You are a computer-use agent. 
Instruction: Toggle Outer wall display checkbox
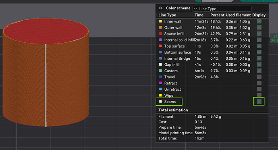tap(259, 27)
